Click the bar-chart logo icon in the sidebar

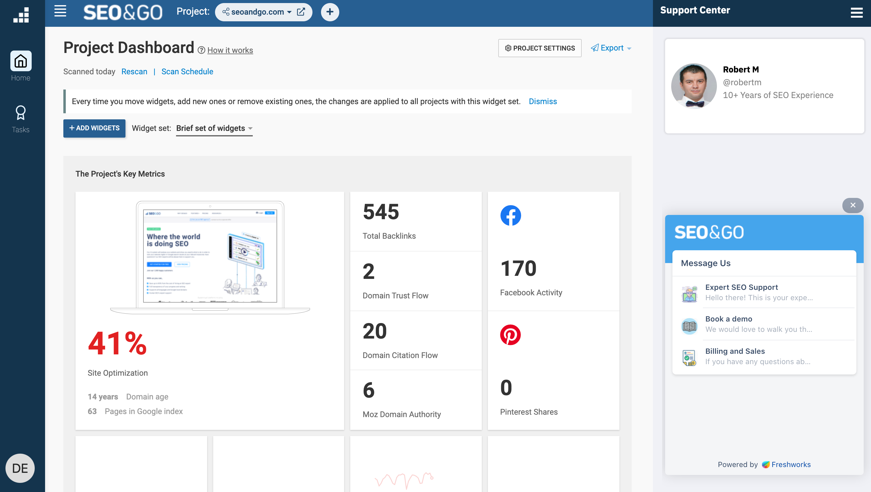21,15
